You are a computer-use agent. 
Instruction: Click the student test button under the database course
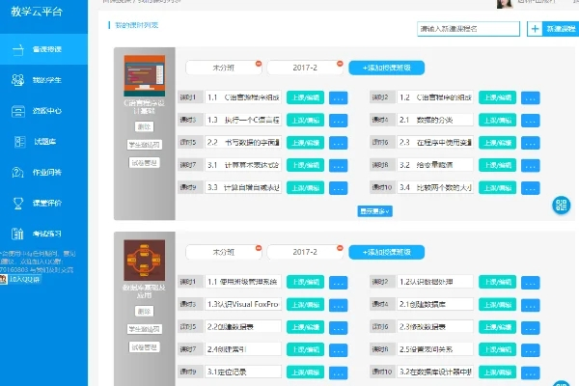point(144,329)
